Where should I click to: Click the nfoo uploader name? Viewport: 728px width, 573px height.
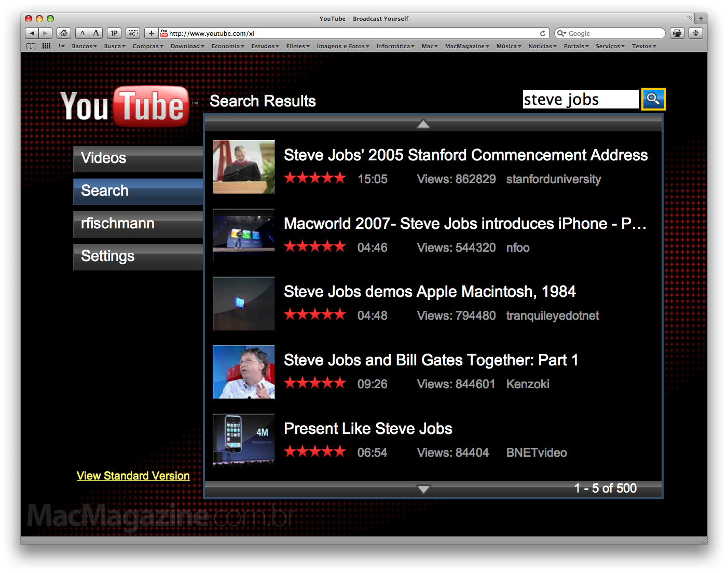[518, 248]
